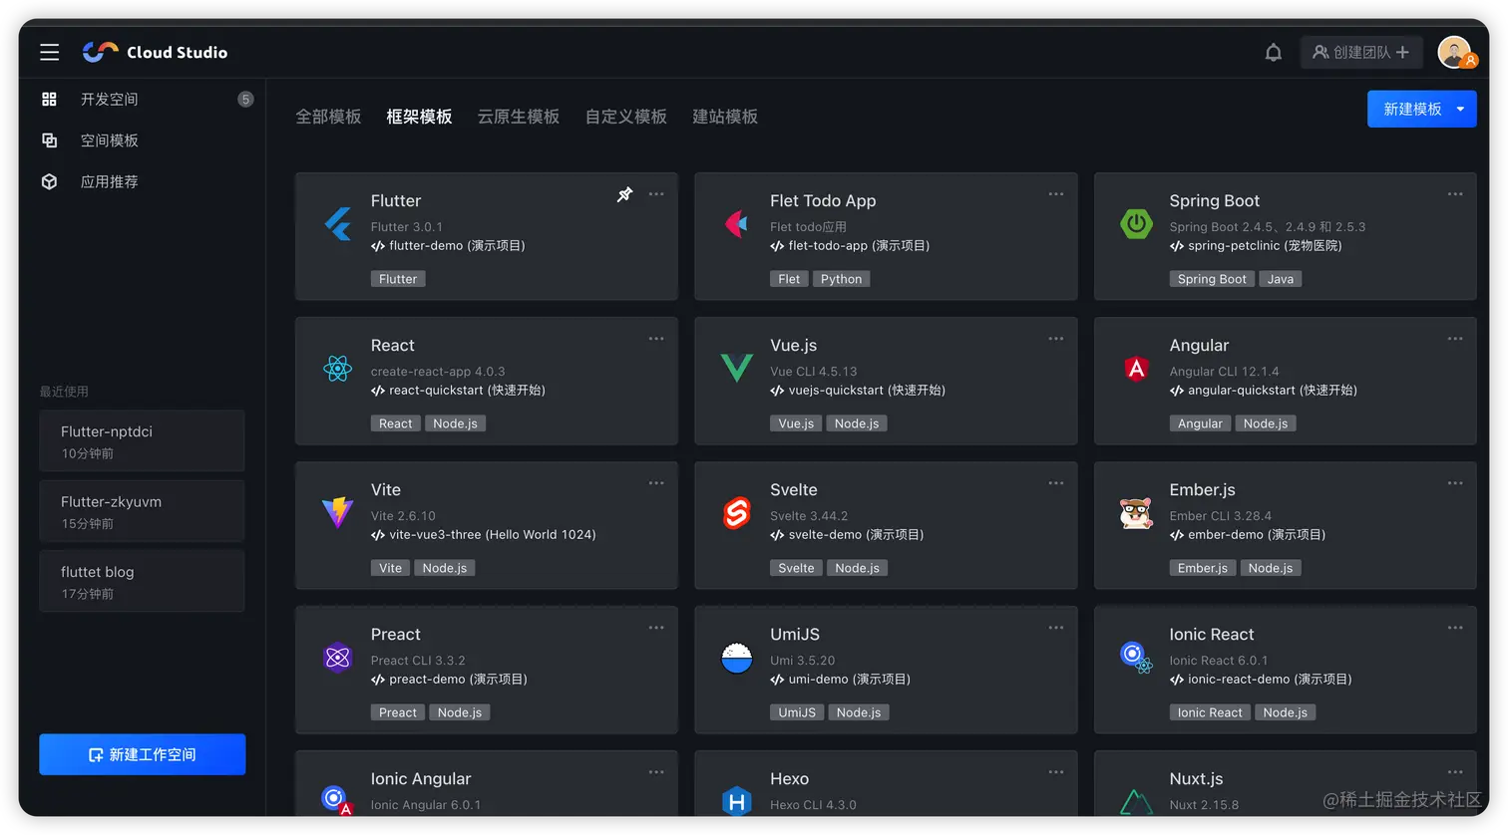Viewport: 1508px width, 835px height.
Task: Open more options on UmiJS card
Action: pos(1055,628)
